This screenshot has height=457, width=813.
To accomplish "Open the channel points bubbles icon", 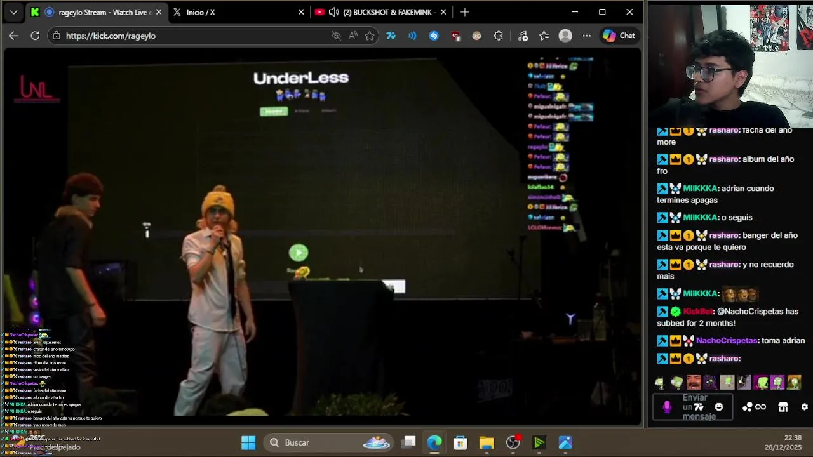I will (748, 407).
